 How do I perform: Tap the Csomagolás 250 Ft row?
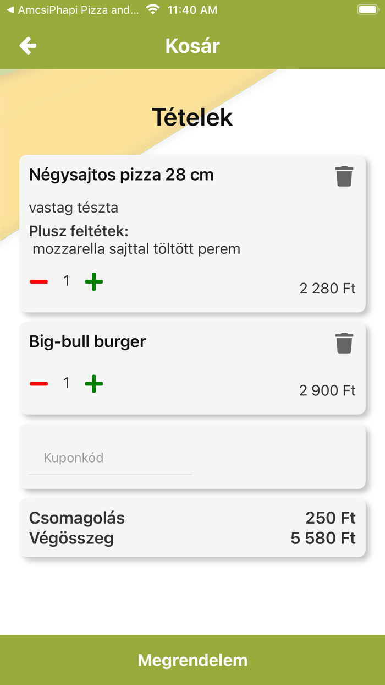pyautogui.click(x=193, y=518)
